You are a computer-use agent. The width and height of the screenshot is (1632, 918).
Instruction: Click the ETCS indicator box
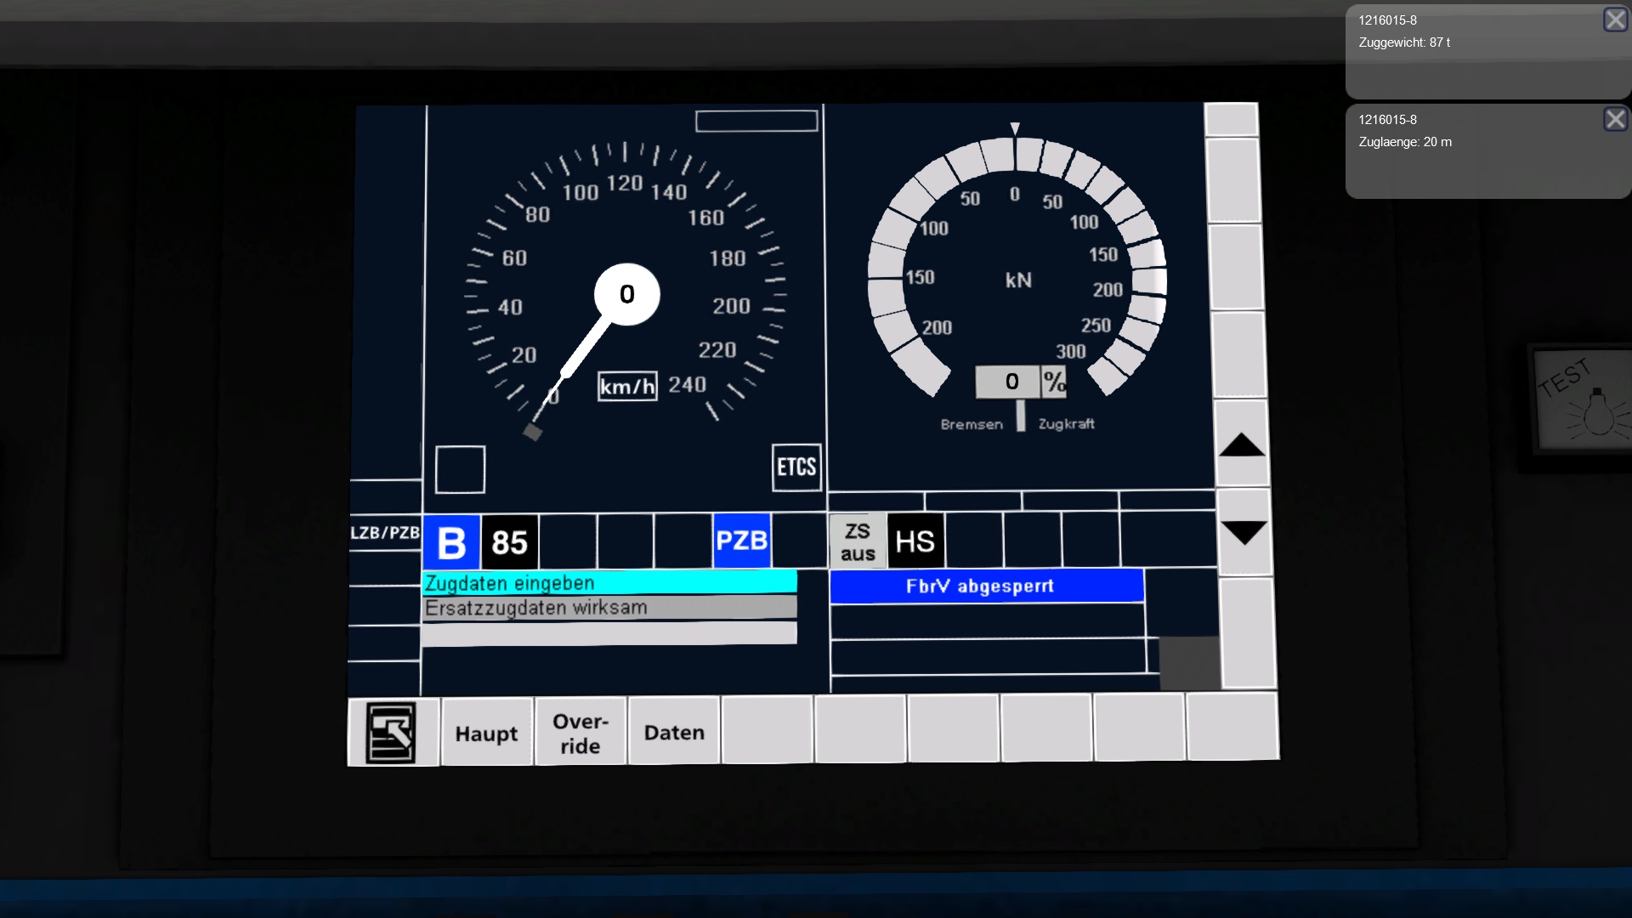click(796, 467)
